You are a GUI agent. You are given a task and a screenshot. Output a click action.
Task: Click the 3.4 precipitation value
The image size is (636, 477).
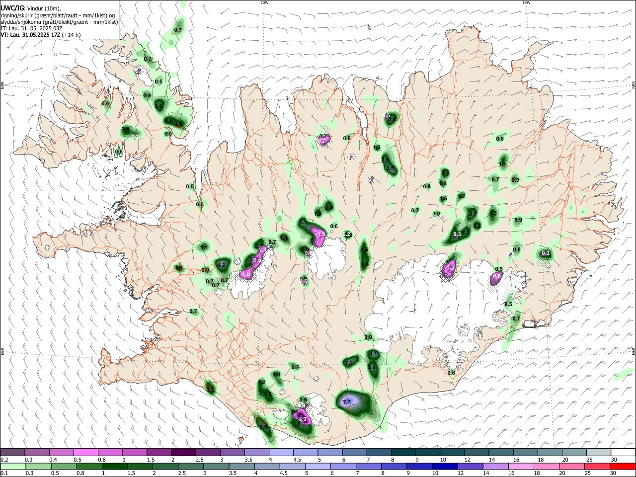coord(372,367)
